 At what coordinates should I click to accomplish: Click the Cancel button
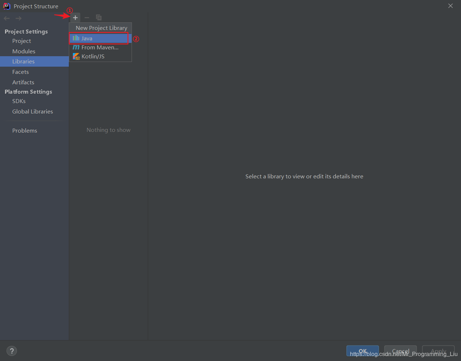400,351
